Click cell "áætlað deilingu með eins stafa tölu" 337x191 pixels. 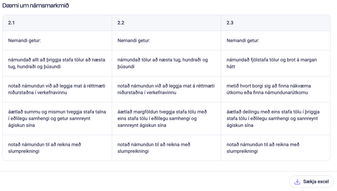point(273,118)
